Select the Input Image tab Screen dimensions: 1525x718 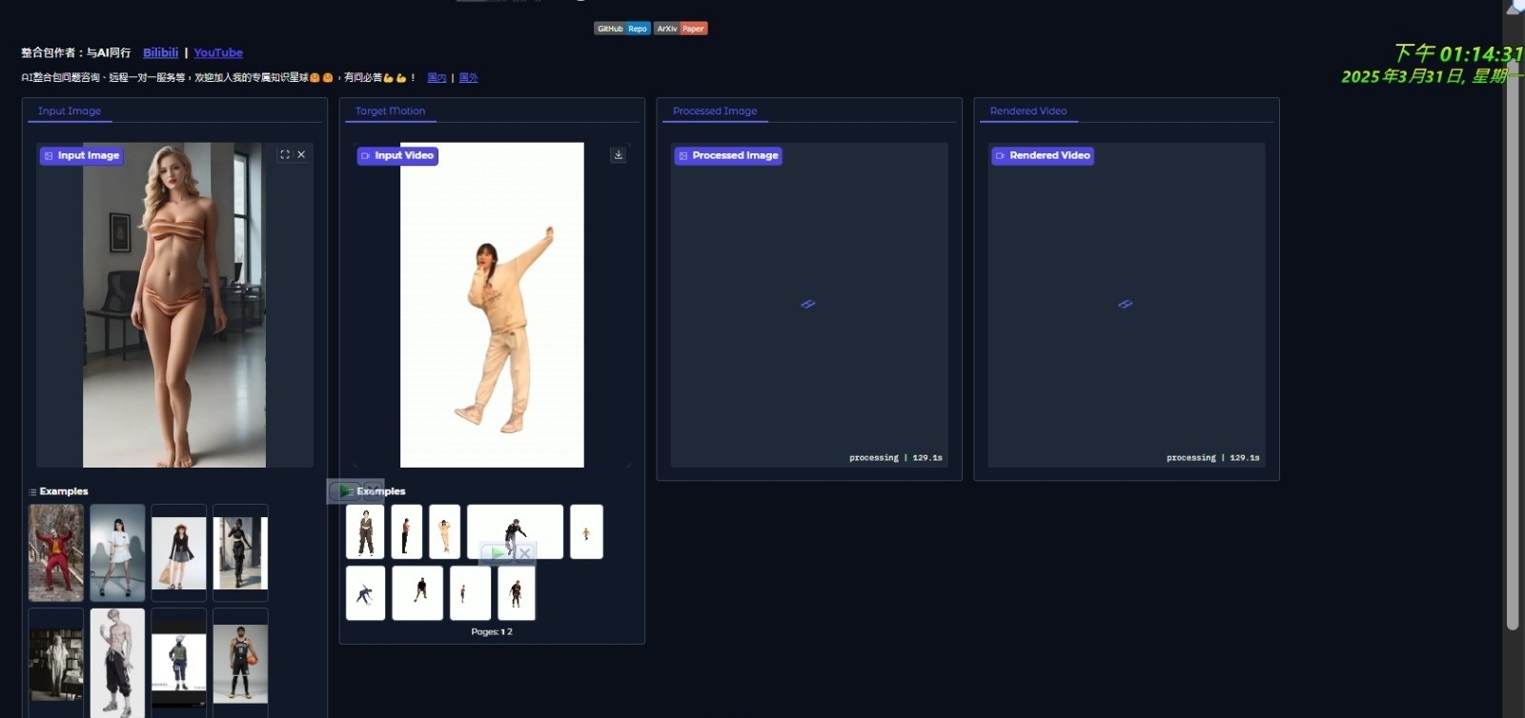69,111
